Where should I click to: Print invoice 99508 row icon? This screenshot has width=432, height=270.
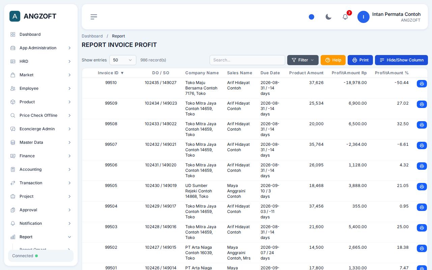(x=422, y=125)
